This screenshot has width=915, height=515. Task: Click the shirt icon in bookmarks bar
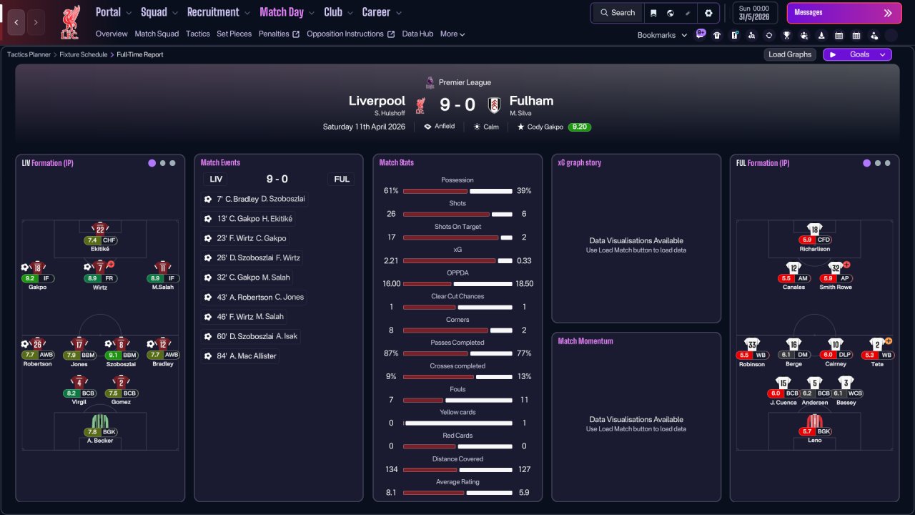717,35
